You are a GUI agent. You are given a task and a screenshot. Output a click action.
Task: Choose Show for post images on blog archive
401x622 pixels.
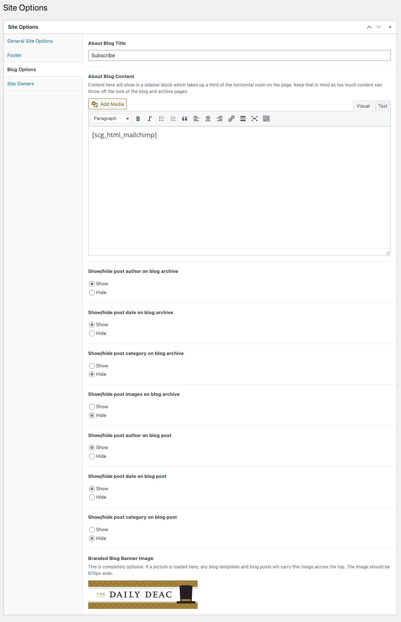pos(92,406)
